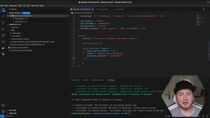Open the Selection menu
Screen dimensions: 210x118
click(13, 6)
